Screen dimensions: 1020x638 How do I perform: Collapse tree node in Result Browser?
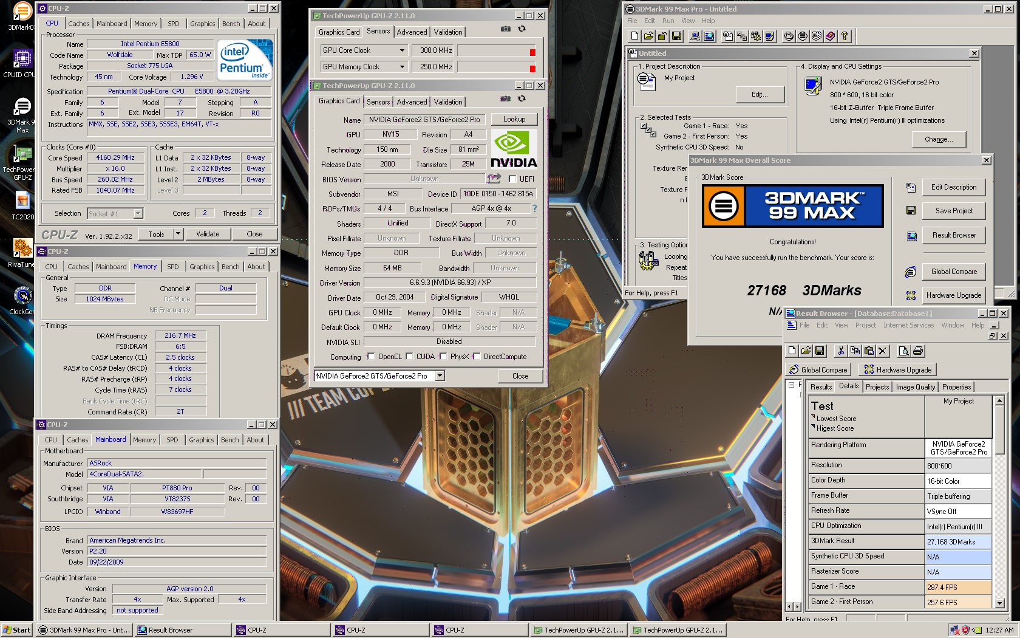pos(791,385)
